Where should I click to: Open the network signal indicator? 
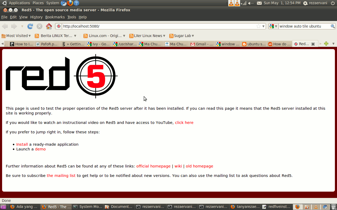pyautogui.click(x=244, y=3)
